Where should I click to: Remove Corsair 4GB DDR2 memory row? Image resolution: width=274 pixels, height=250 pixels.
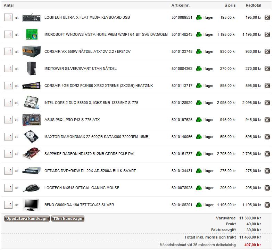(x=267, y=86)
